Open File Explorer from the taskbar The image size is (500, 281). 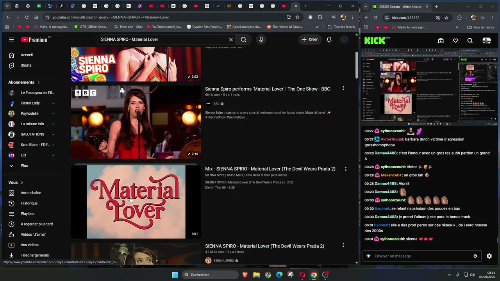[x=256, y=275]
